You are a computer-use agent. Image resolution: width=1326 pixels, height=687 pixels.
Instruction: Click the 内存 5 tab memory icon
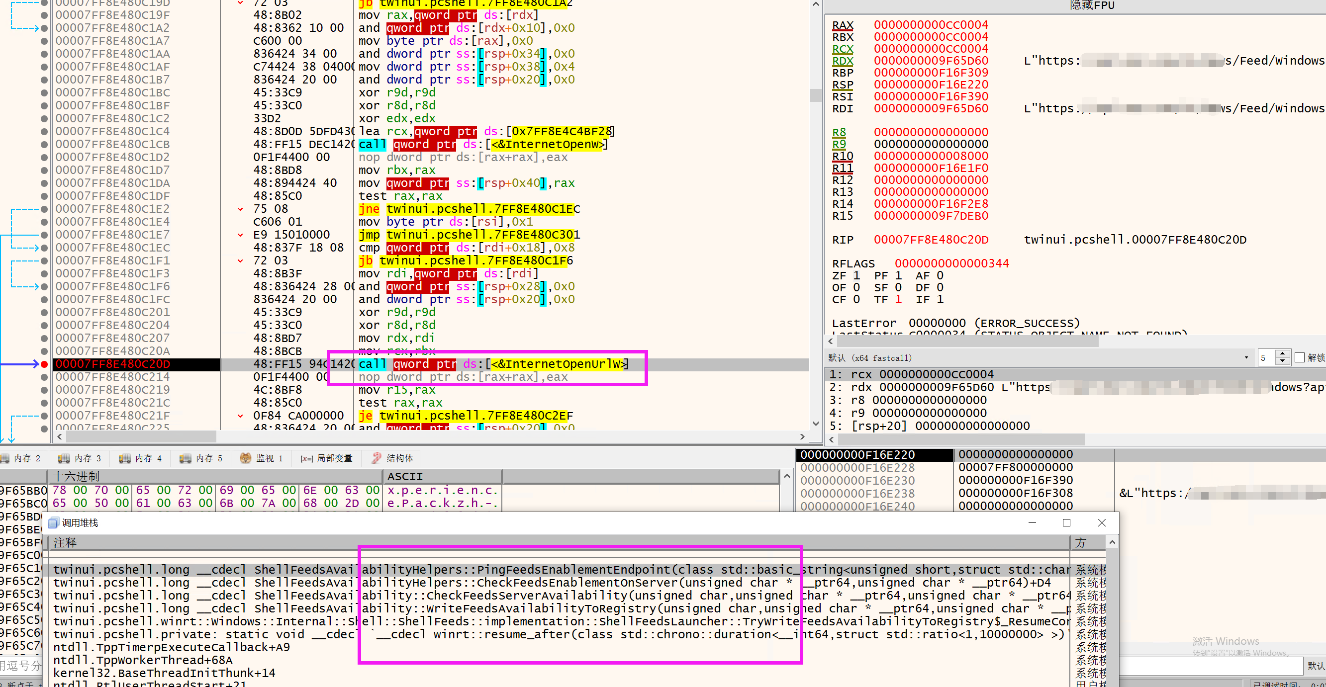[185, 458]
